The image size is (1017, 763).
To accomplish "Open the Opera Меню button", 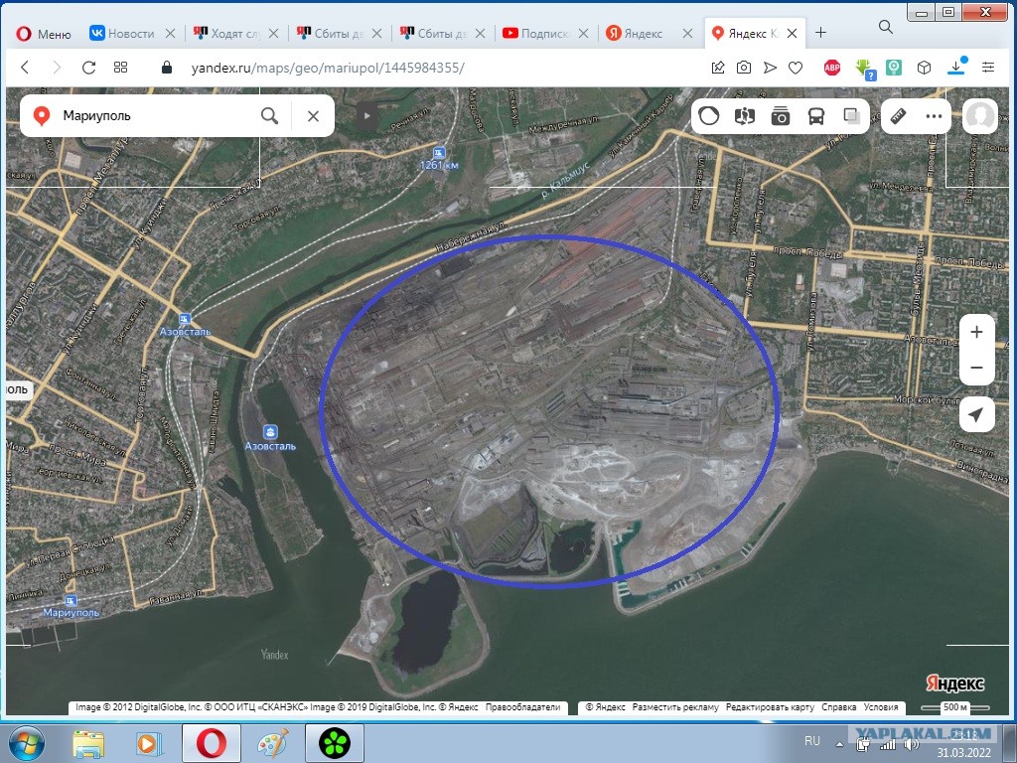I will [44, 34].
